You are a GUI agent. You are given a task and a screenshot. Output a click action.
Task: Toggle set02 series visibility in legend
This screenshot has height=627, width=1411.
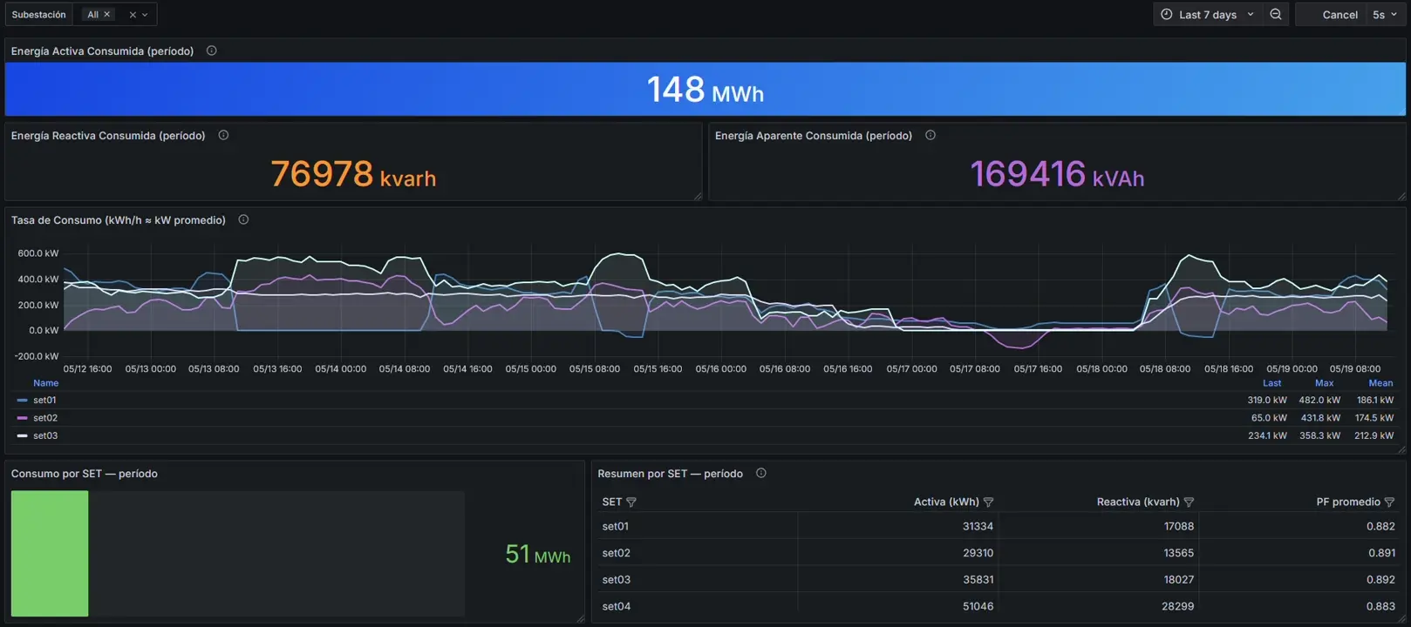(45, 418)
